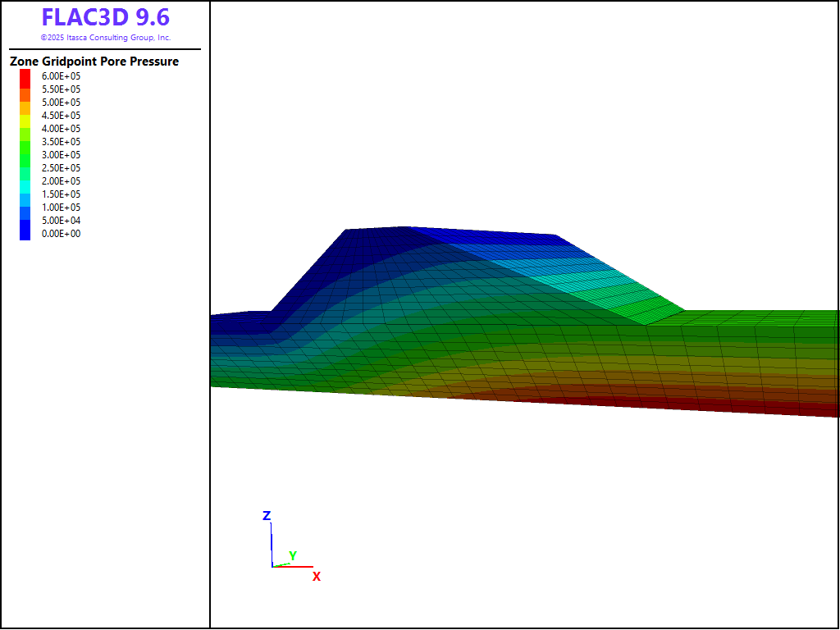Click the 2.00E+05 legend value

[x=61, y=181]
